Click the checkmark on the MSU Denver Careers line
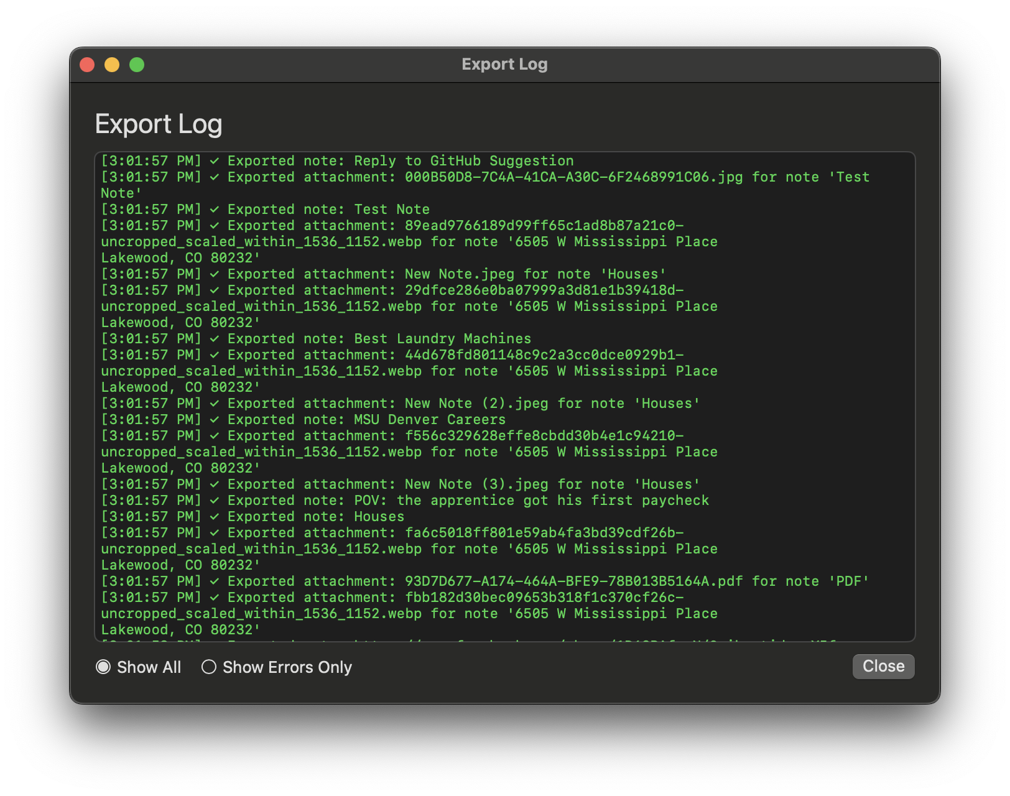Screen dimensions: 1010x796 coord(215,420)
